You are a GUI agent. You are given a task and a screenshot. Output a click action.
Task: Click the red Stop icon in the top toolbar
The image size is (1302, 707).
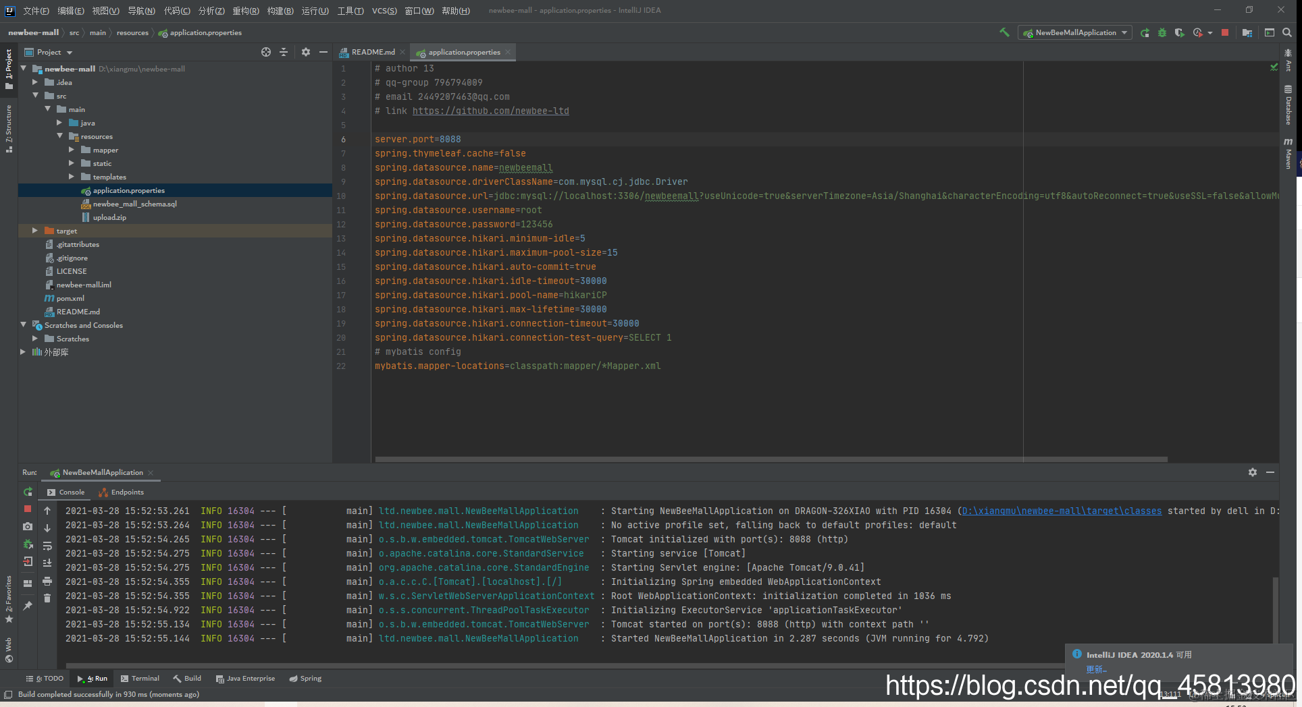point(1225,32)
